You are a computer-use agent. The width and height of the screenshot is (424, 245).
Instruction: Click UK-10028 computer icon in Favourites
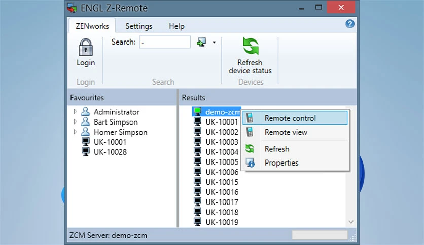[86, 152]
